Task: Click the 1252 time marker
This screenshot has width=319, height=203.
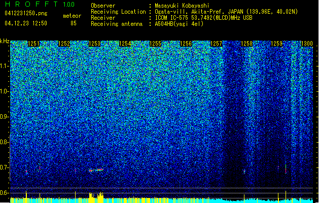Action: [64, 44]
